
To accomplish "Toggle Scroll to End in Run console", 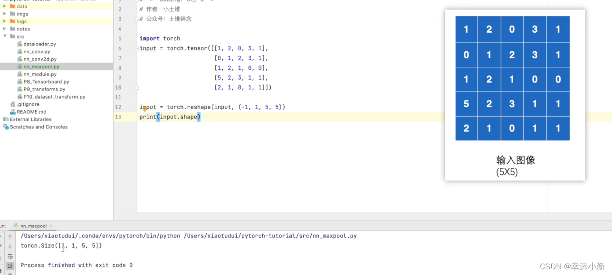I will (10, 266).
